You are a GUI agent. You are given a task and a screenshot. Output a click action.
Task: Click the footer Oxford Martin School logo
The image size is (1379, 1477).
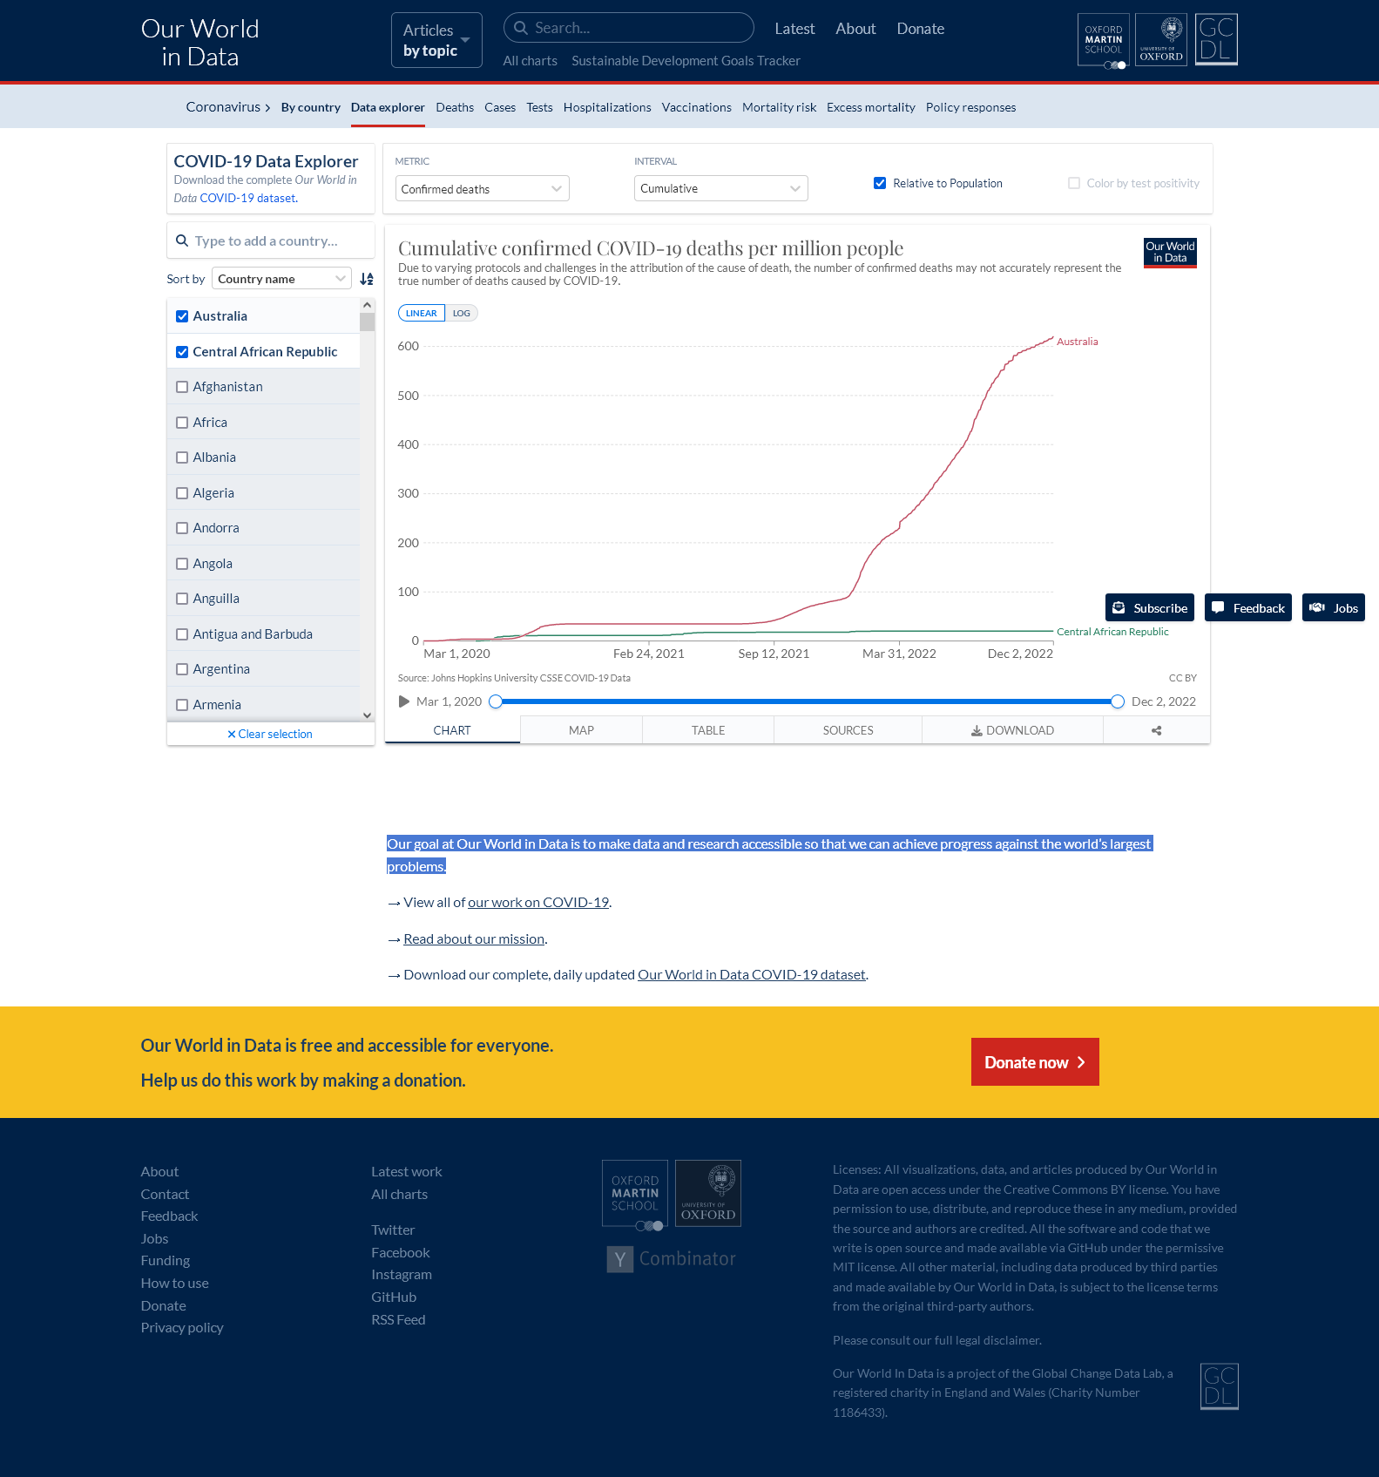click(635, 1195)
